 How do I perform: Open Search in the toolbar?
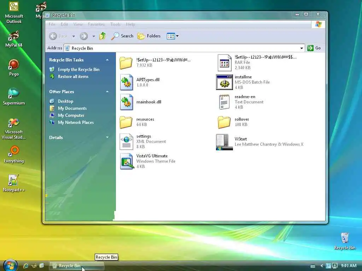click(122, 36)
